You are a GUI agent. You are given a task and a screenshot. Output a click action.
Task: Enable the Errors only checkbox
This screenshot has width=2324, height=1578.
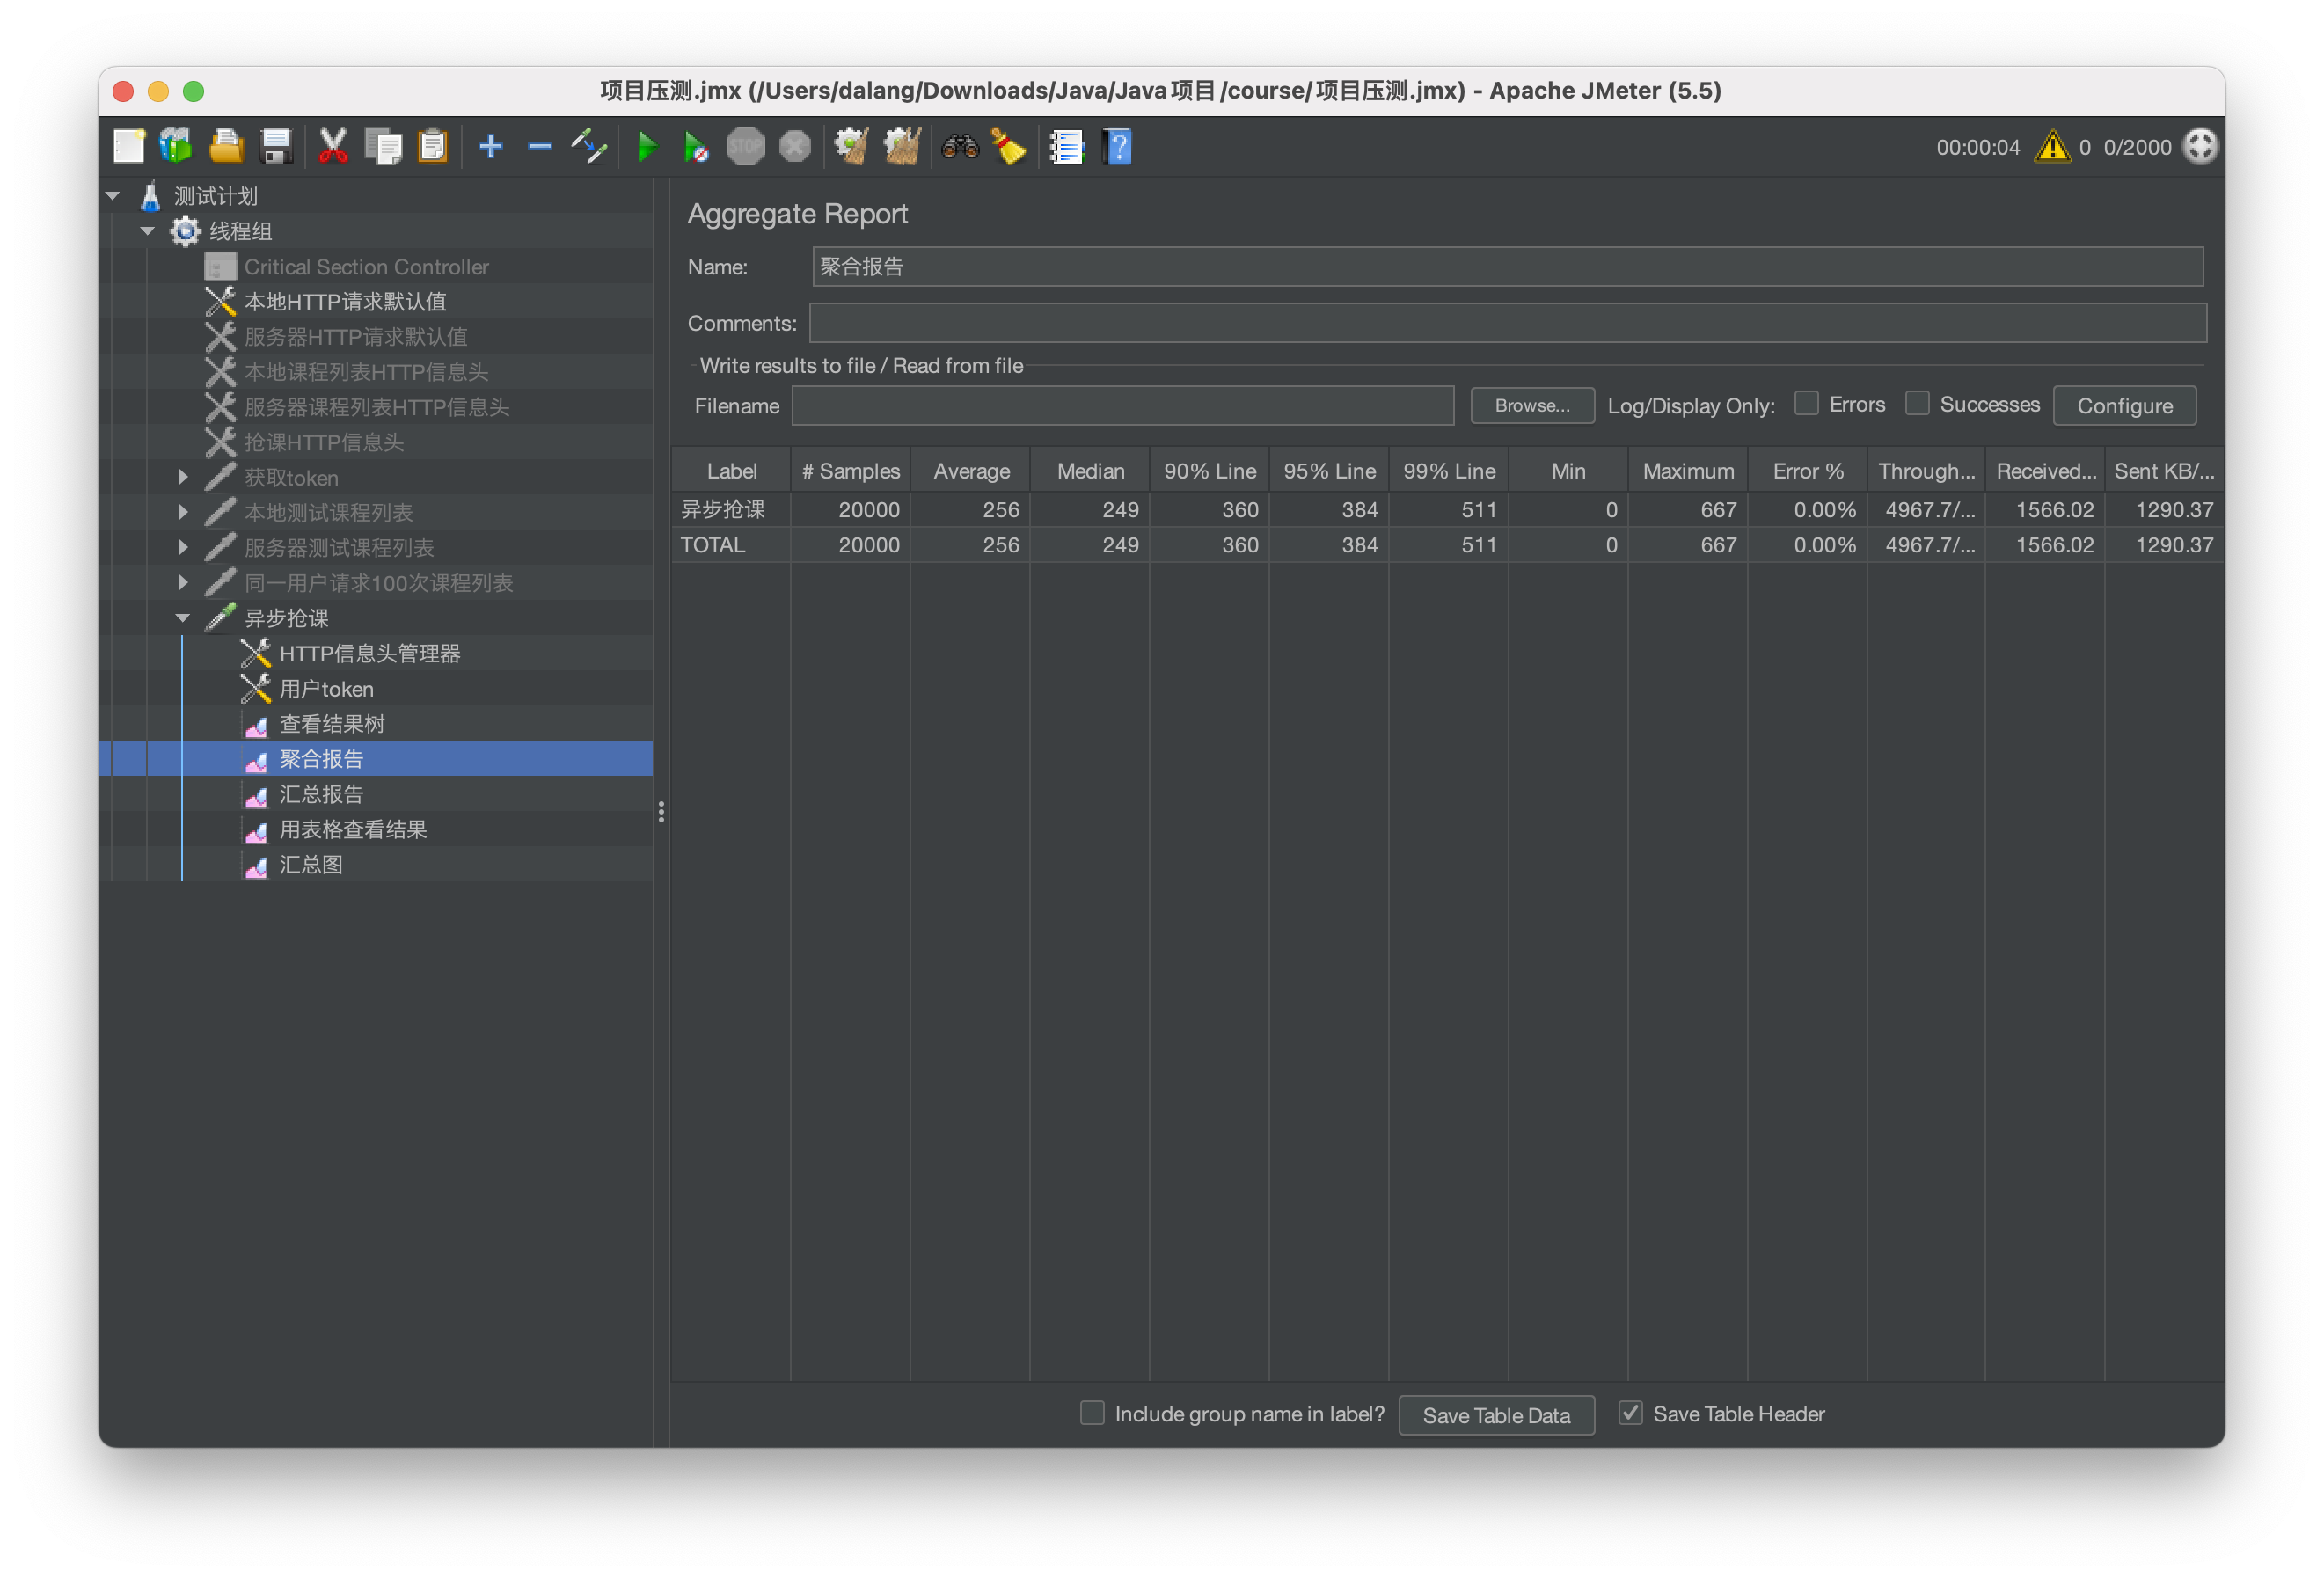pos(1806,404)
